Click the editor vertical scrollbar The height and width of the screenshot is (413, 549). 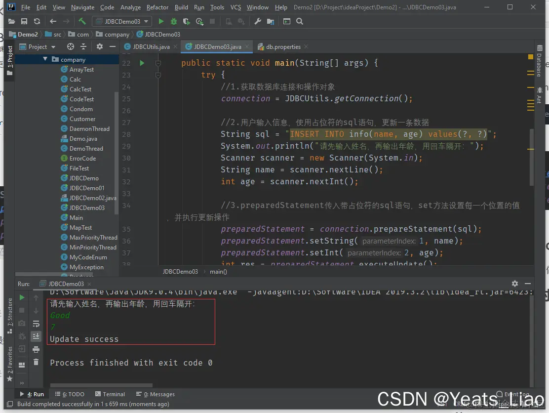[x=532, y=157]
